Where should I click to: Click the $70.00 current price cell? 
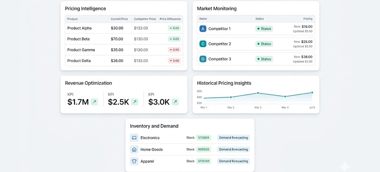tap(117, 39)
